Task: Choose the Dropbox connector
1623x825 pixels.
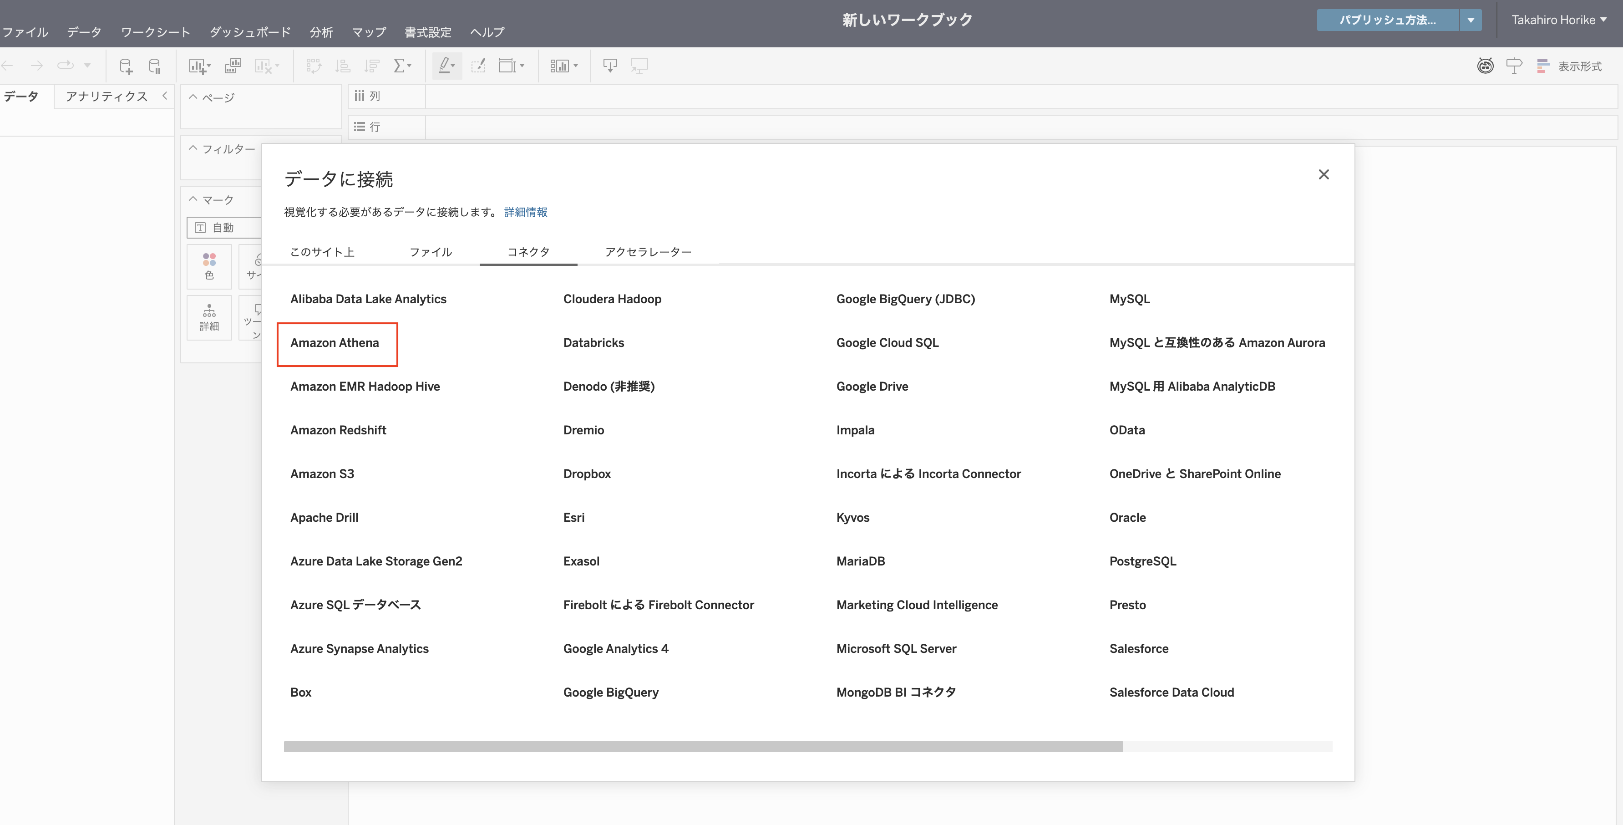Action: (587, 474)
